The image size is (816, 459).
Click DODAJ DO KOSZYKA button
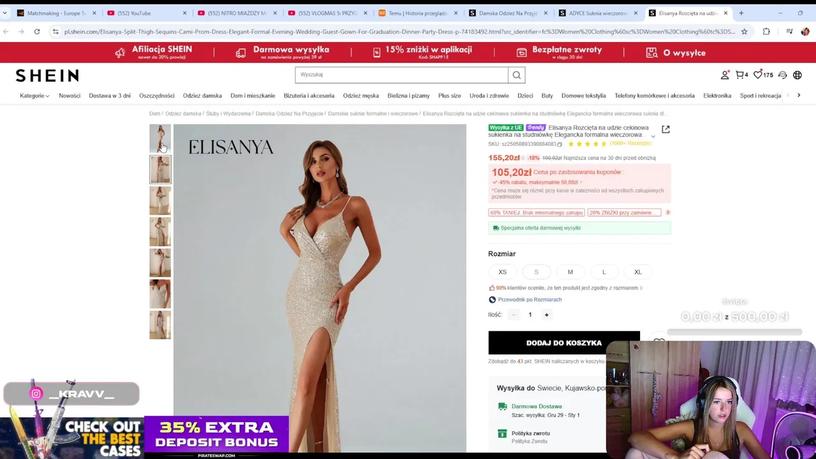pos(564,343)
